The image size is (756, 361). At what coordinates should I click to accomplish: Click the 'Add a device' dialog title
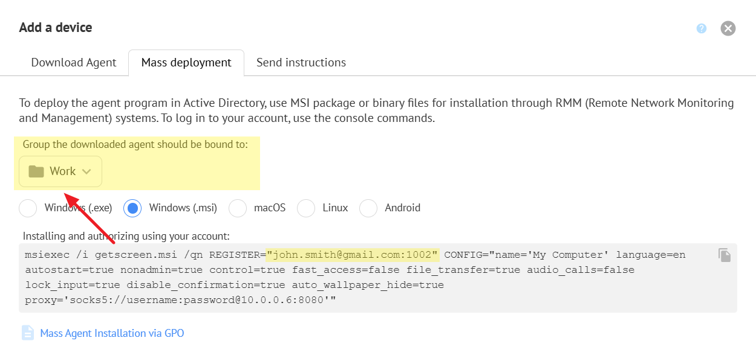point(56,27)
